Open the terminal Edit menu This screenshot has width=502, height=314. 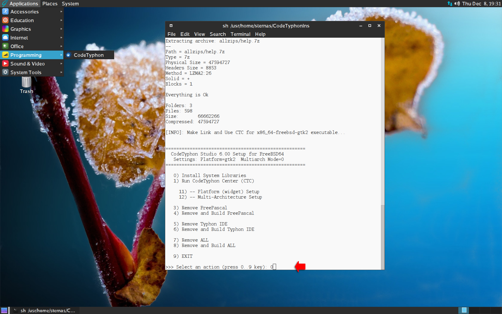[x=185, y=34]
